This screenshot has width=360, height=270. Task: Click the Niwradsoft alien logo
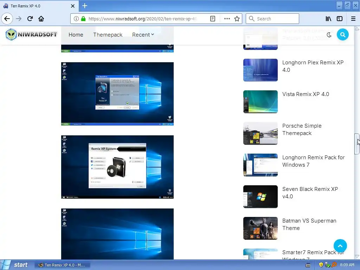[31, 34]
